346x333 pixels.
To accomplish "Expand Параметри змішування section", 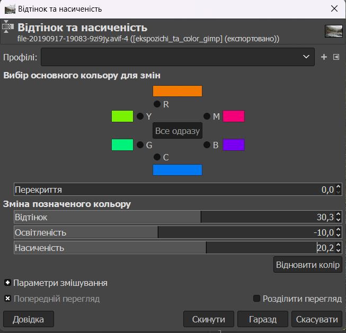I will [x=7, y=283].
